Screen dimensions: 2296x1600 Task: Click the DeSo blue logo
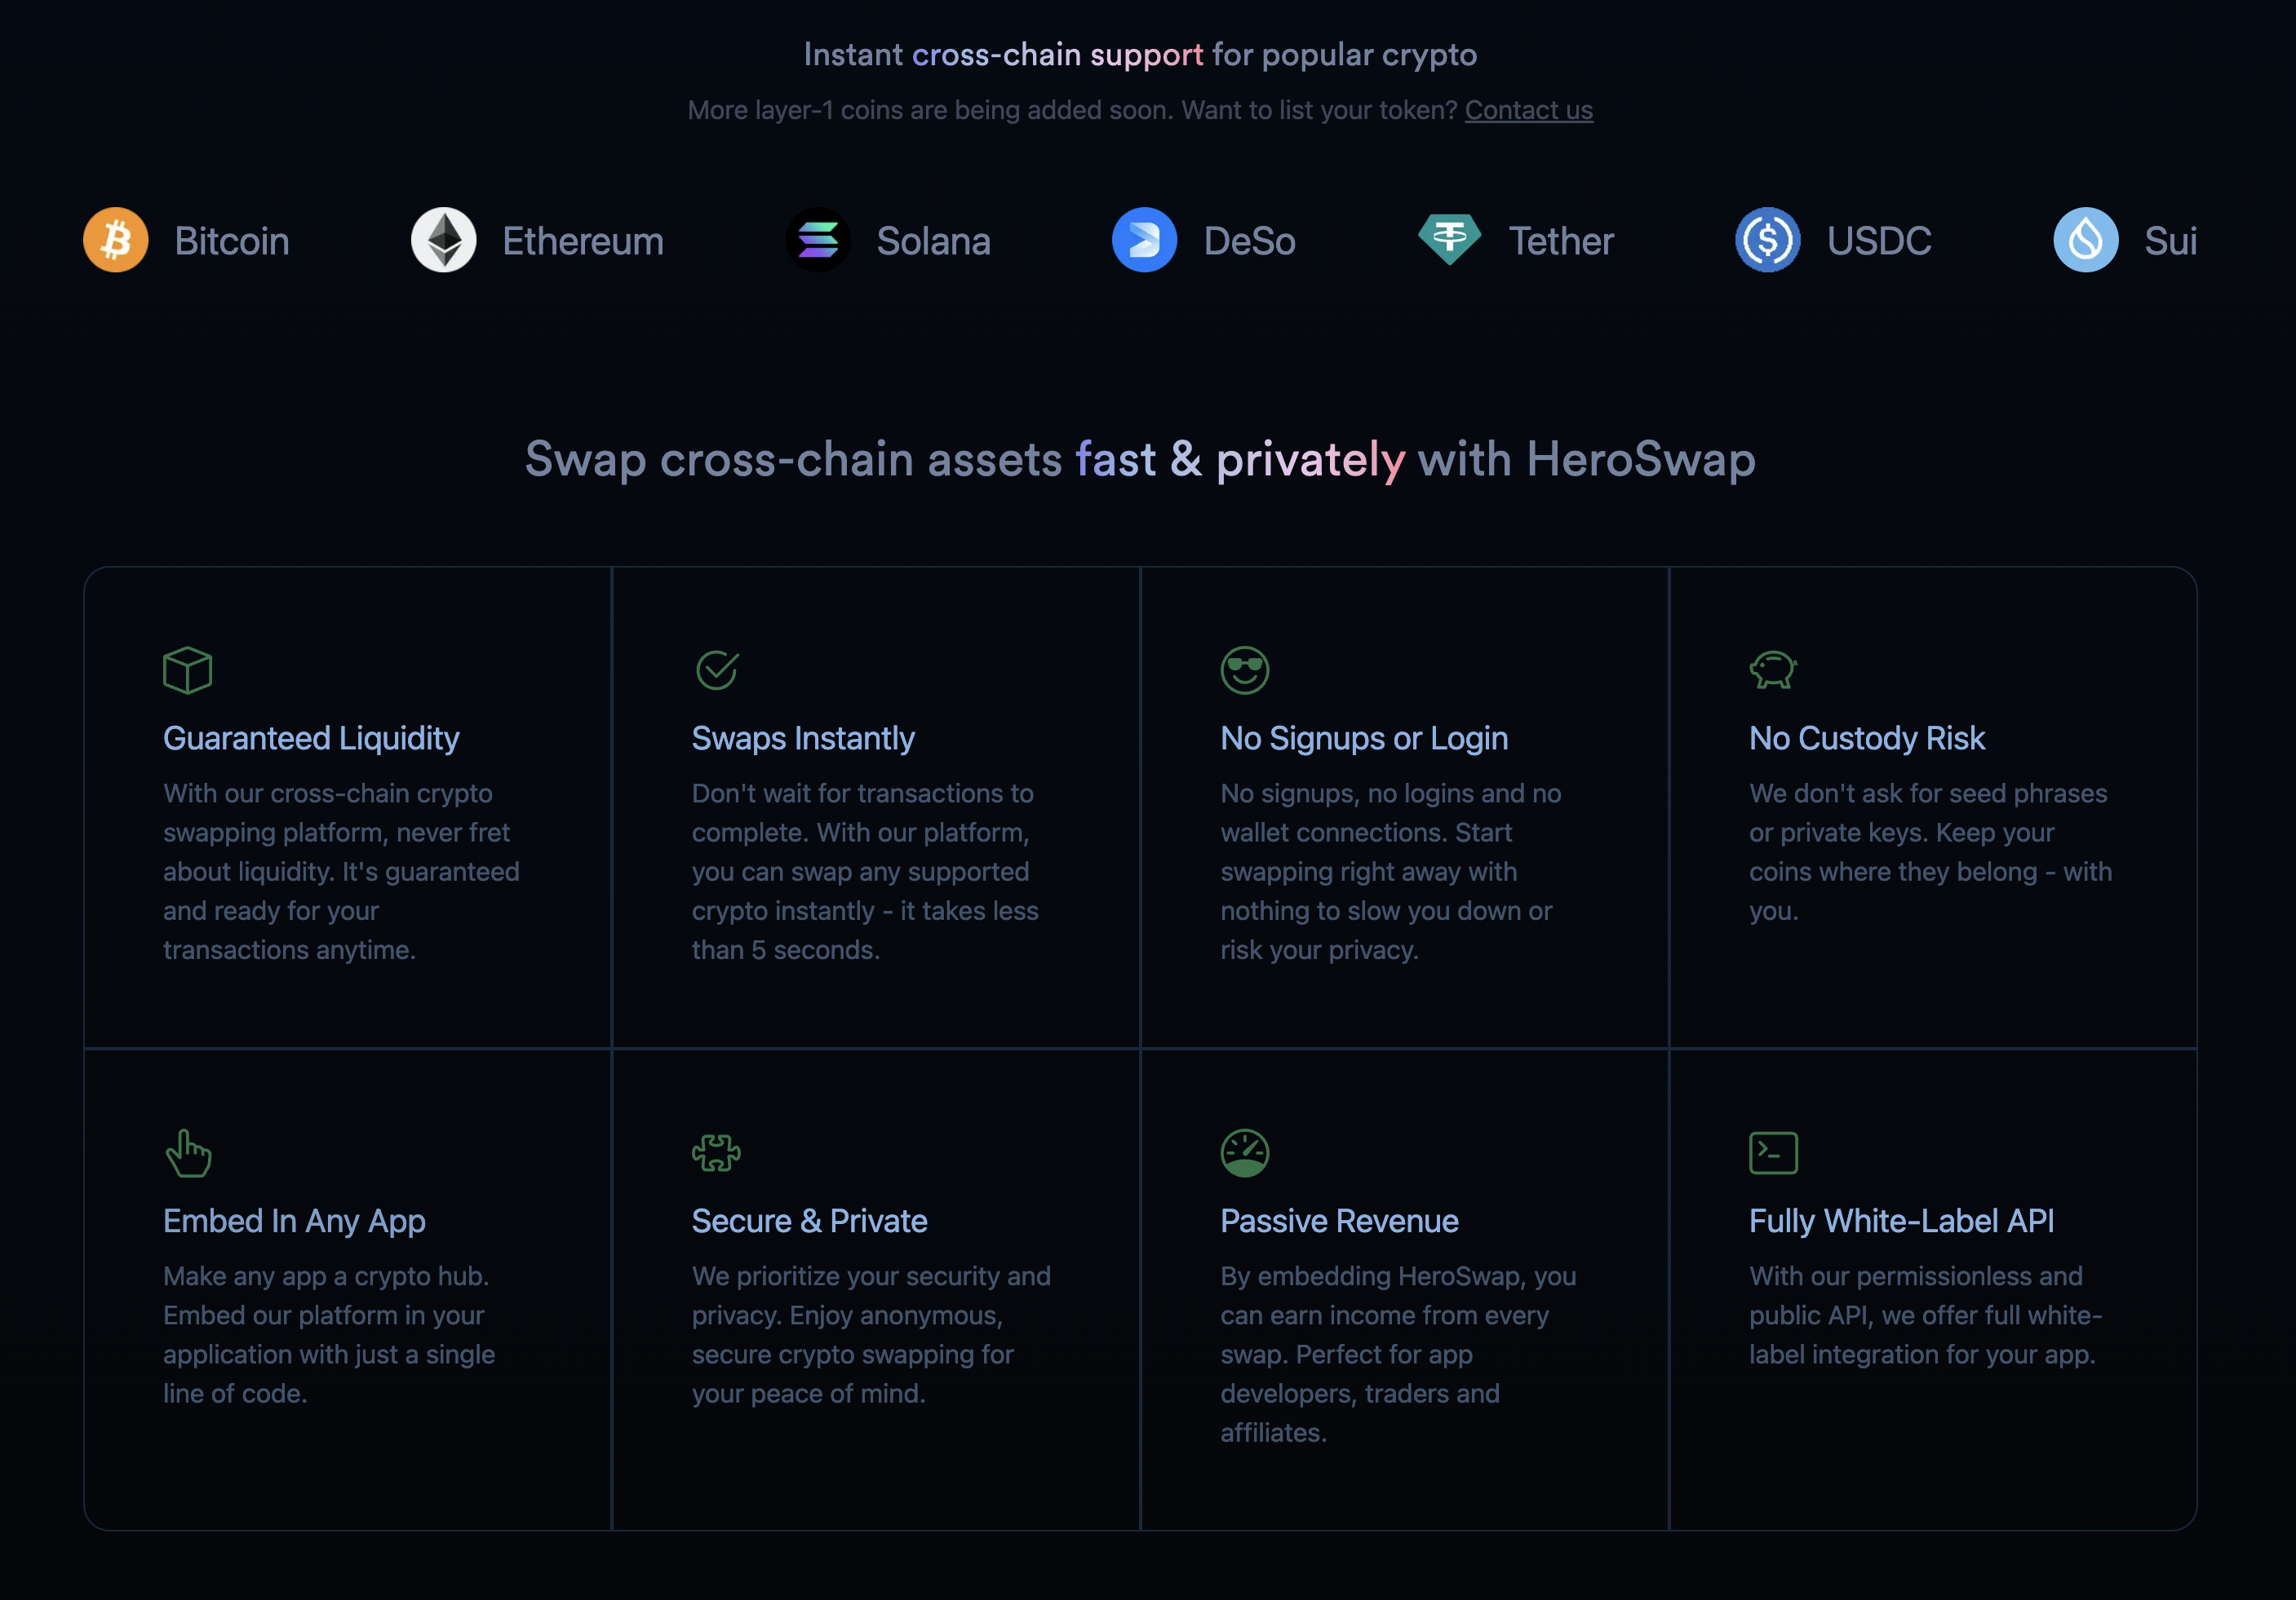point(1145,240)
